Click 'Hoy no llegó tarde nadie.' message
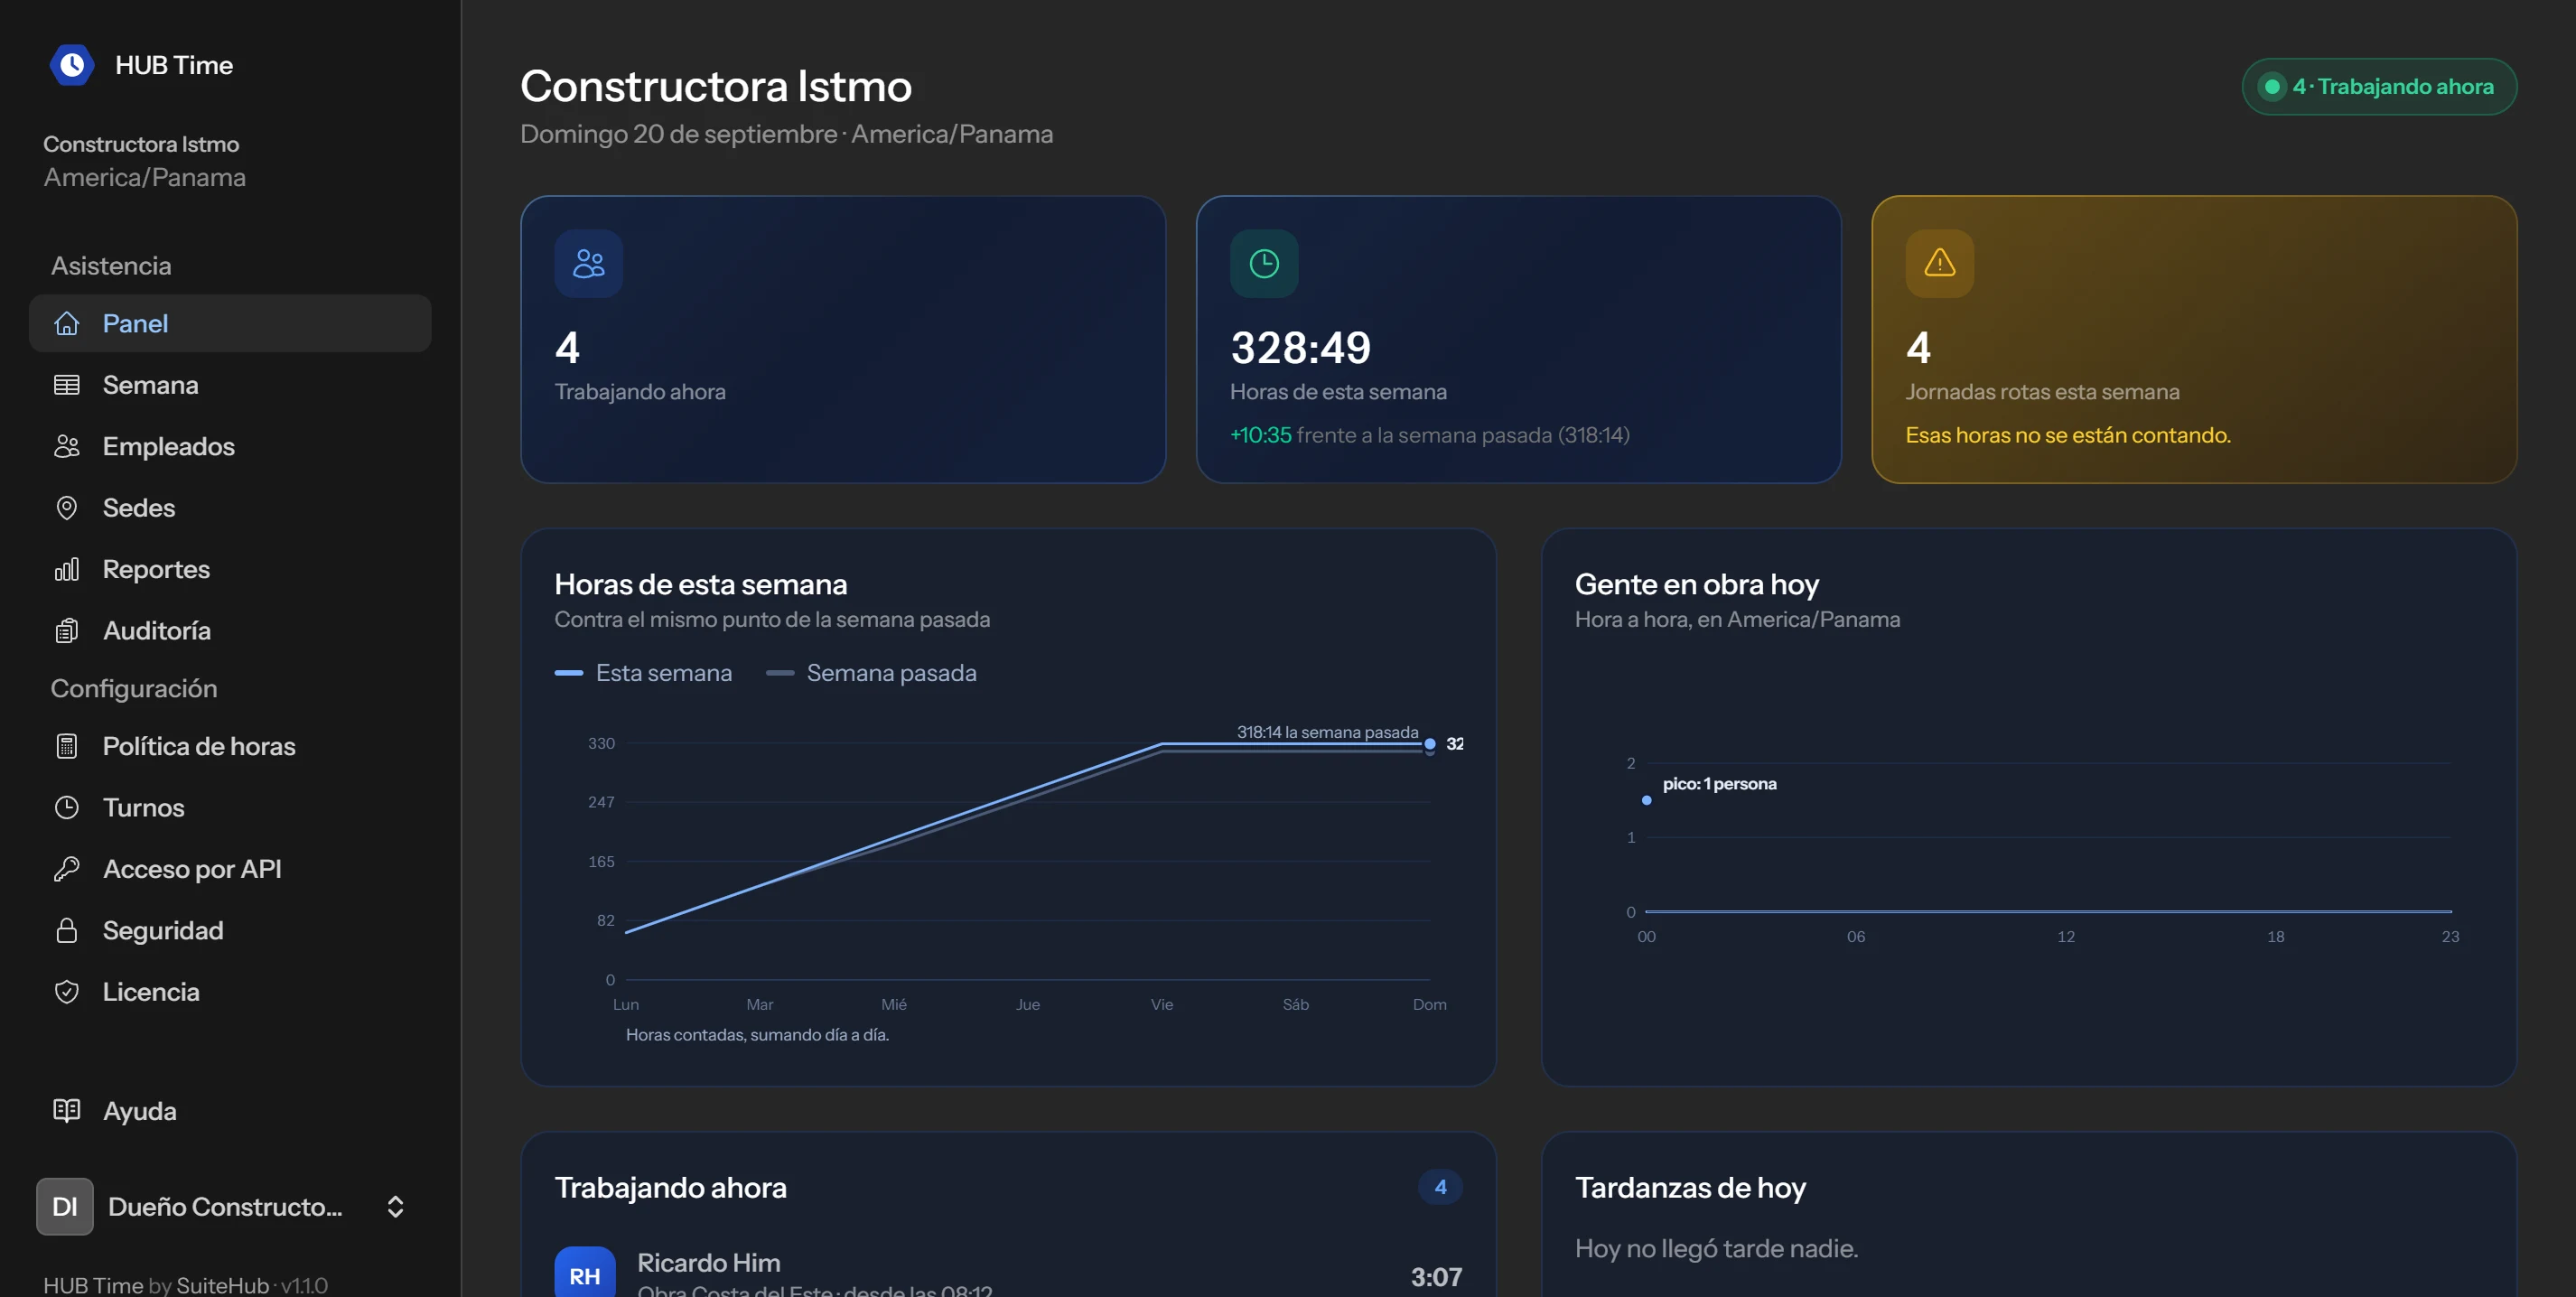2576x1297 pixels. (1716, 1248)
